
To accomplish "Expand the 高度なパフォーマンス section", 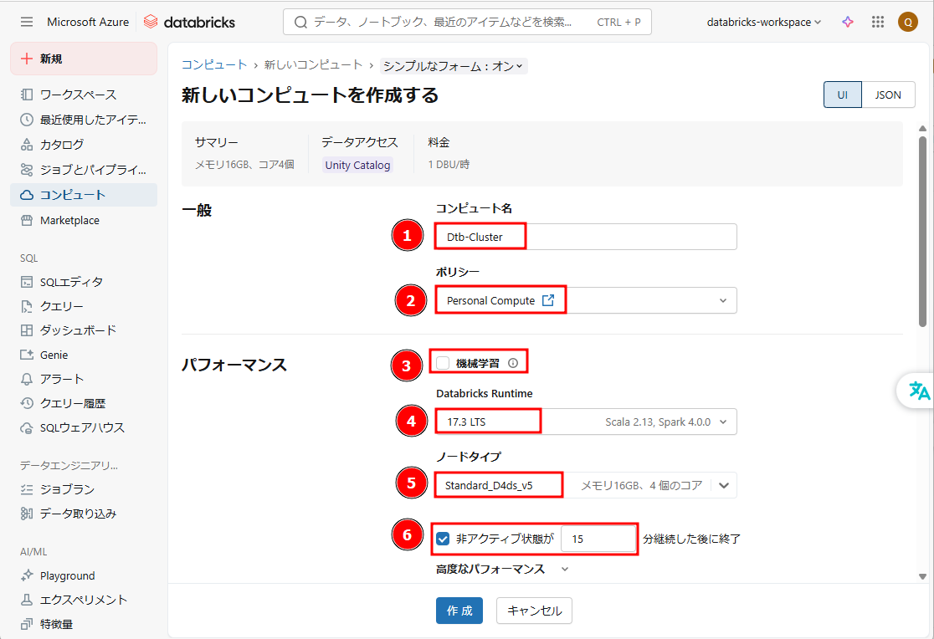I will [x=564, y=569].
